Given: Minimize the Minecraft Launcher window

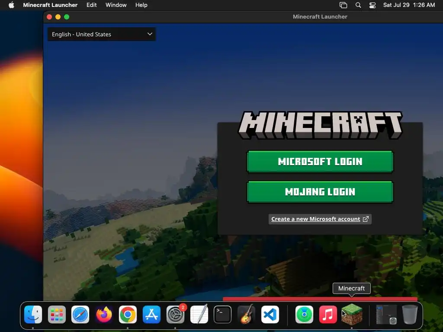Looking at the screenshot, I should click(58, 17).
